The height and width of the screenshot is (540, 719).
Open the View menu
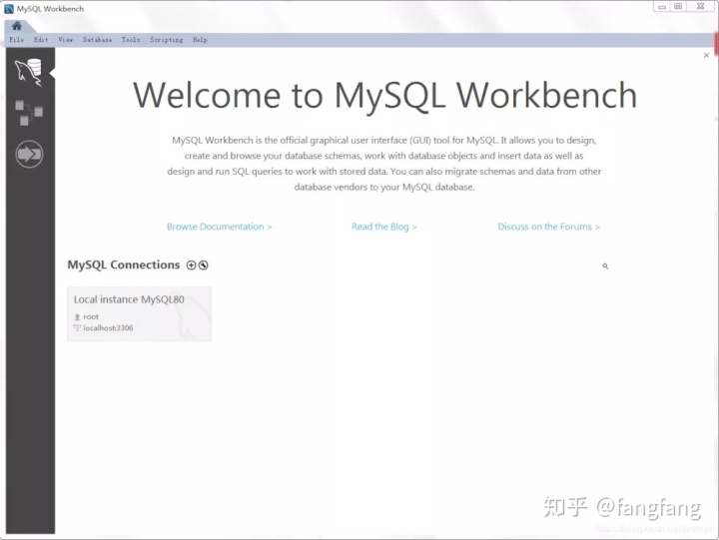click(x=66, y=40)
